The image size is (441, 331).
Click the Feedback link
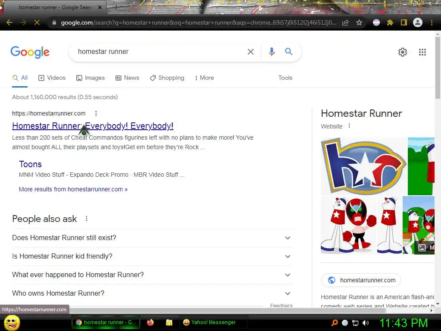click(x=281, y=306)
